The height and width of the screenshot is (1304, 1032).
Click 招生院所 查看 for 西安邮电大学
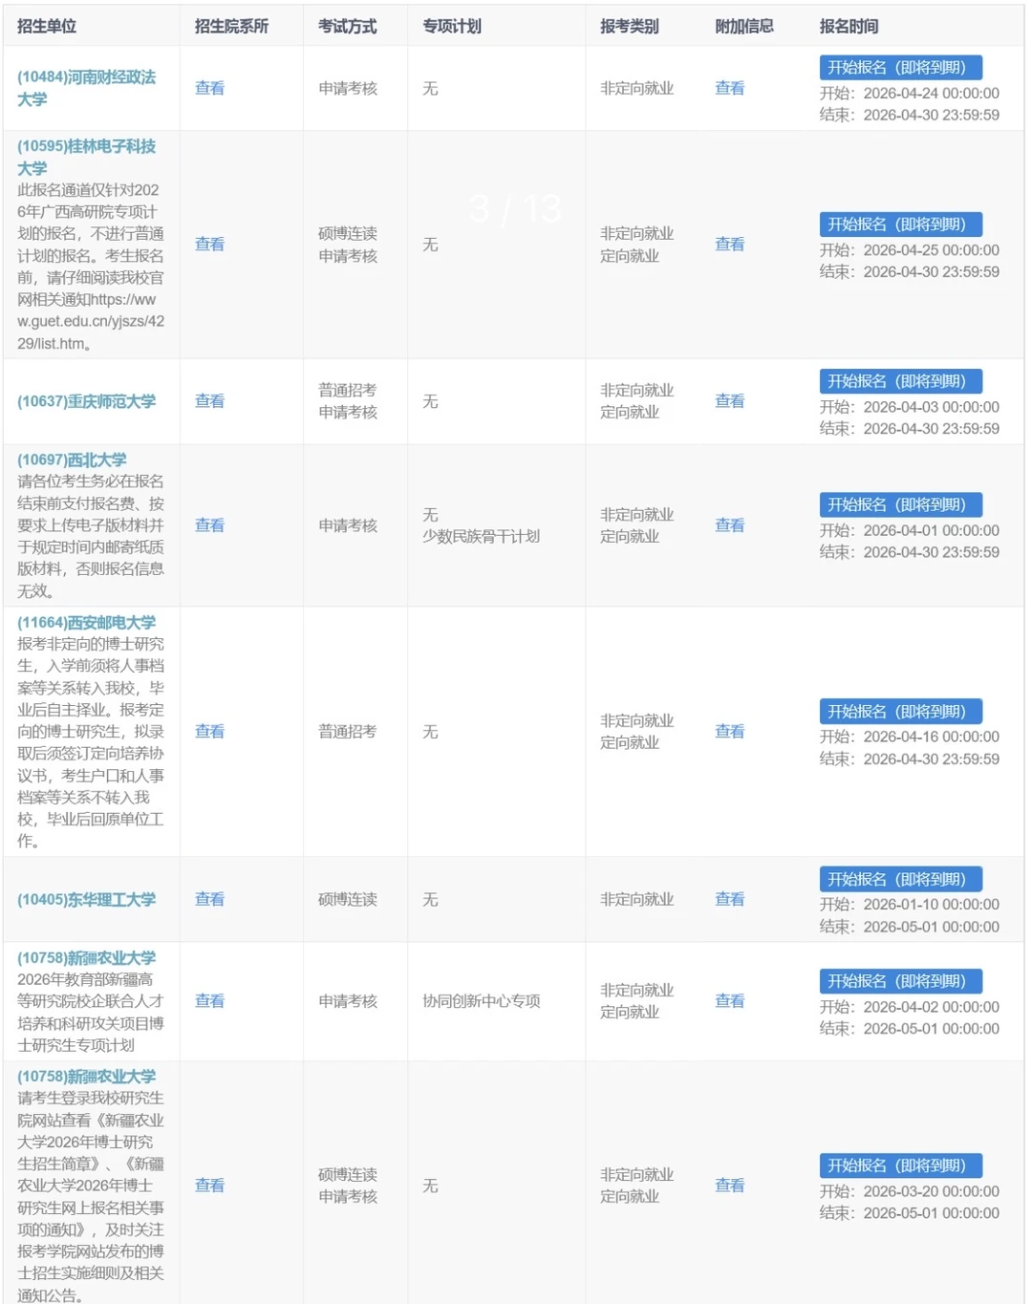[209, 731]
